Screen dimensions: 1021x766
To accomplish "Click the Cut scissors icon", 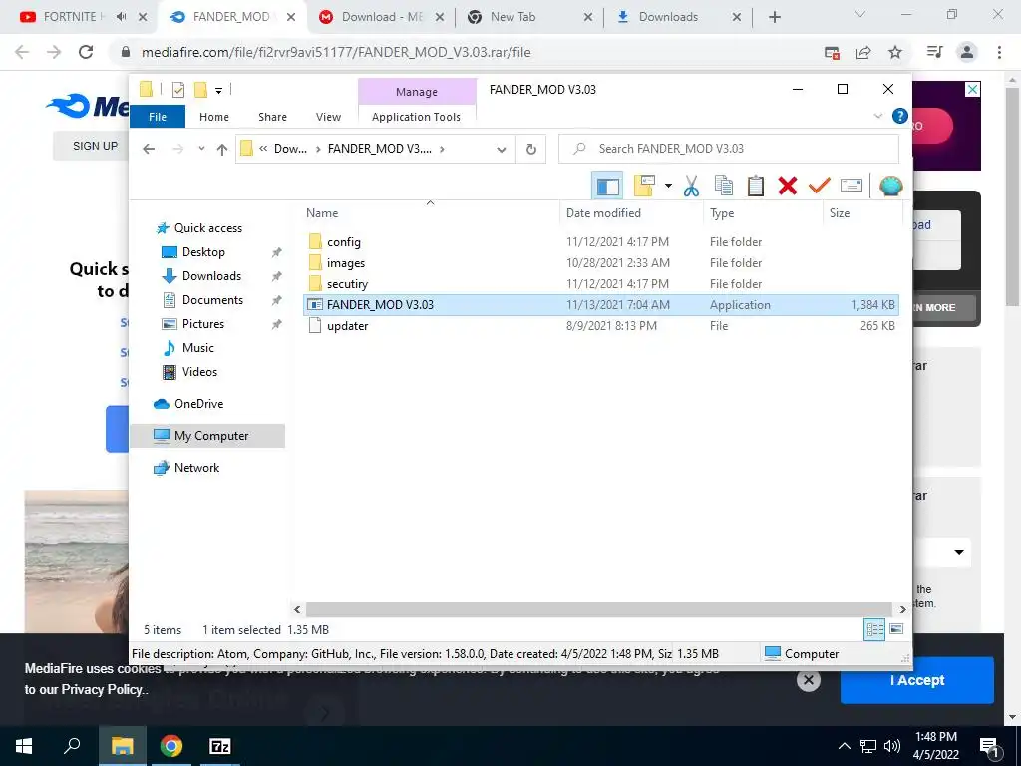I will pos(691,186).
